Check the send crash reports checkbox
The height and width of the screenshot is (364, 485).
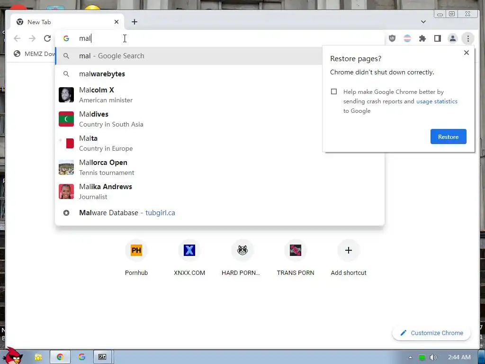pos(334,91)
